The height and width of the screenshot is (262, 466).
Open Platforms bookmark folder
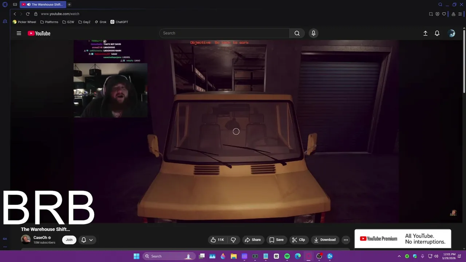tap(49, 22)
